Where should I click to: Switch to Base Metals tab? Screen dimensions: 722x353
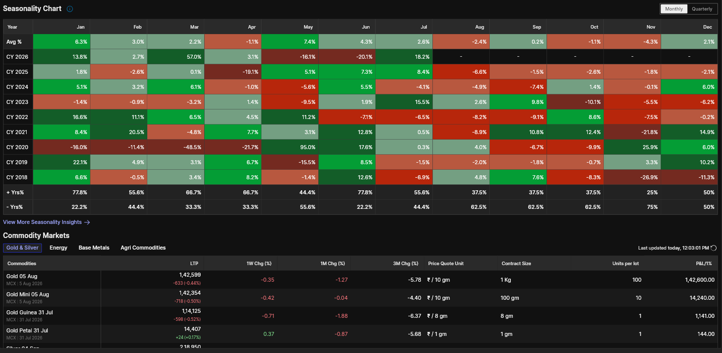(x=94, y=248)
